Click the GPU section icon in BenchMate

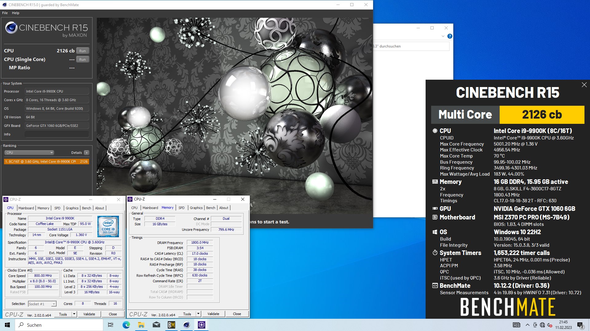tap(435, 209)
